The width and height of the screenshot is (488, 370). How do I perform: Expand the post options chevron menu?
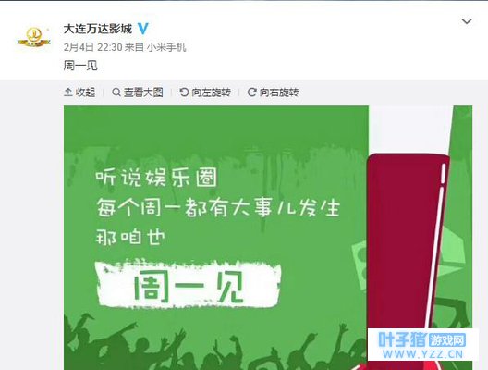466,21
